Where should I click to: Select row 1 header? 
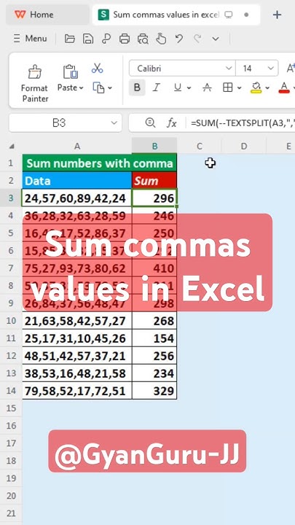point(11,163)
